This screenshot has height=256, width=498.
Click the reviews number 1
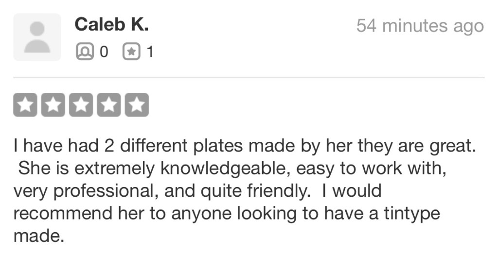[150, 51]
